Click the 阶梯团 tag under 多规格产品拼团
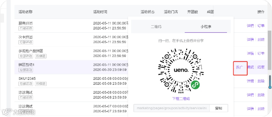 pos(41,56)
